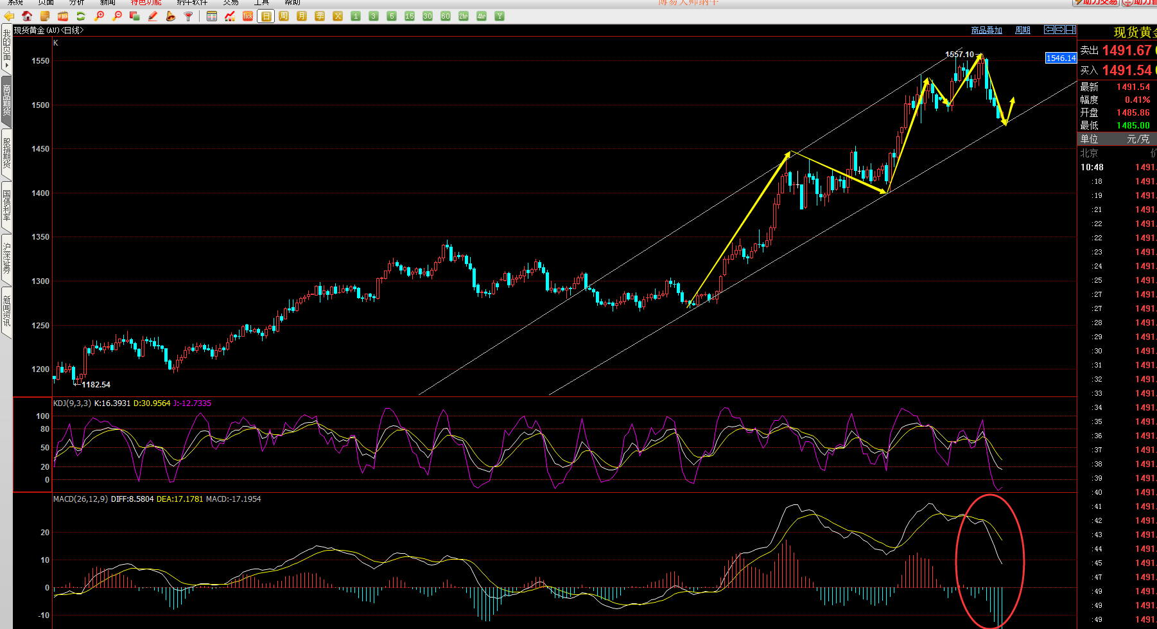Click the right arrow chart navigation icon
The width and height of the screenshot is (1157, 629).
1060,30
